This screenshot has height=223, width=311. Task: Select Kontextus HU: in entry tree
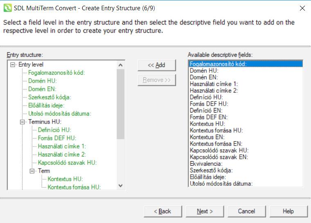click(x=65, y=179)
